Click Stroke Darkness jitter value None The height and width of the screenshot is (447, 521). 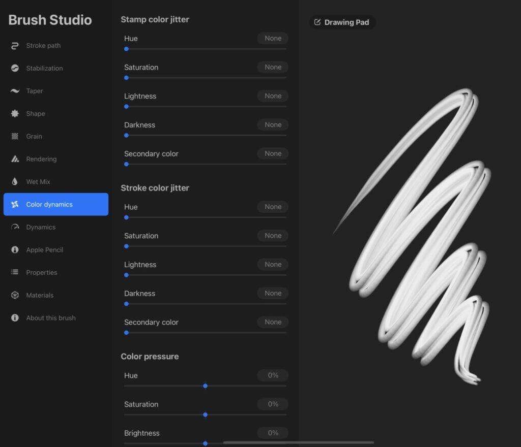273,293
